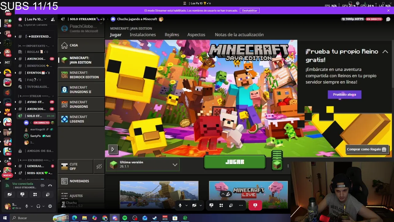Image resolution: width=394 pixels, height=222 pixels.
Task: Click the grass block icon beside Jugar
Action: click(277, 165)
